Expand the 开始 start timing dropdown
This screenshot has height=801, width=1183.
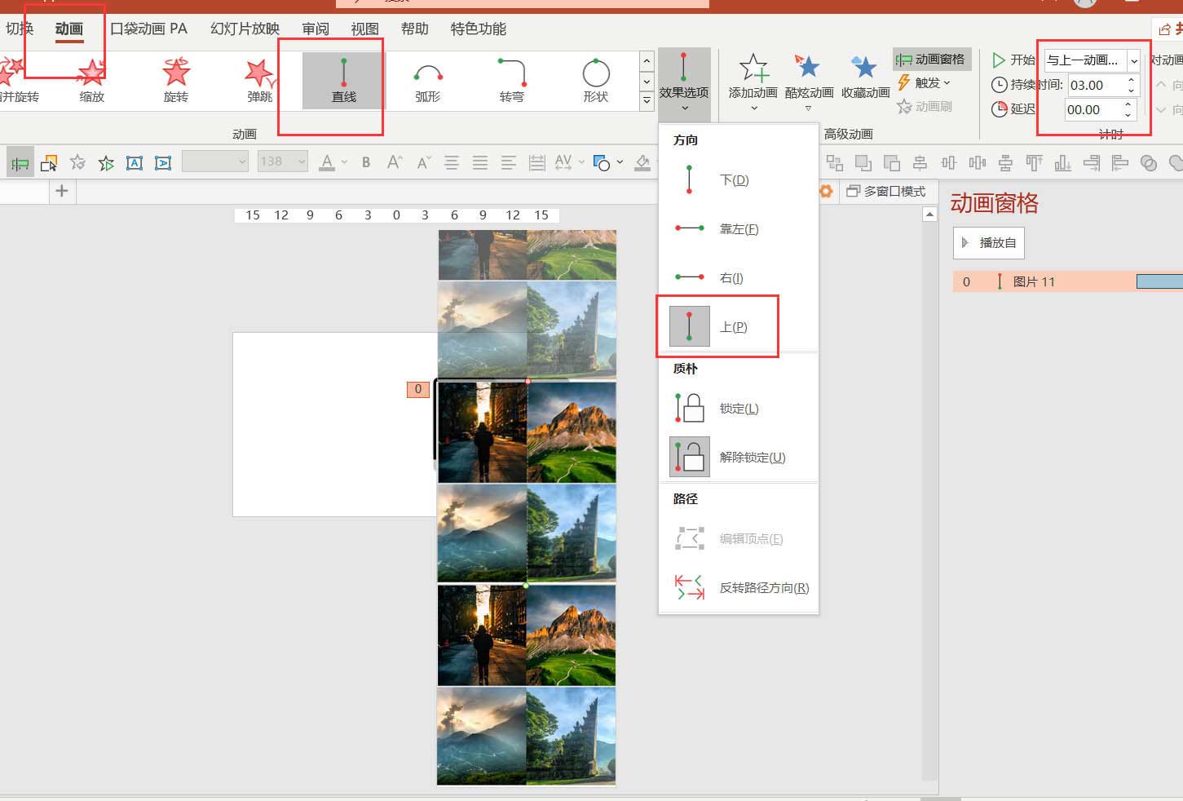1133,60
